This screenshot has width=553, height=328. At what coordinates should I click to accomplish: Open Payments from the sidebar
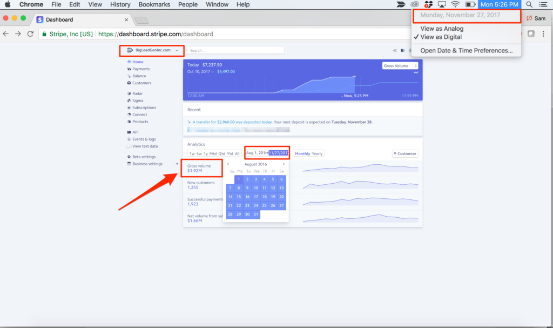pos(141,69)
